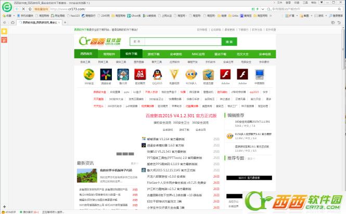
Task: Click the black QQ2015 banner
Action: click(x=249, y=178)
